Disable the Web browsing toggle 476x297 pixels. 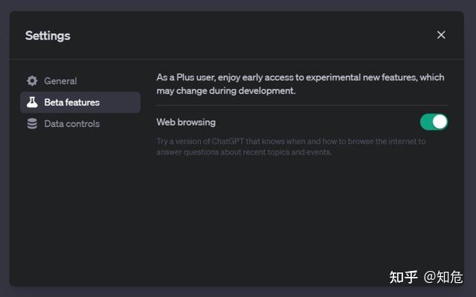pyautogui.click(x=434, y=122)
